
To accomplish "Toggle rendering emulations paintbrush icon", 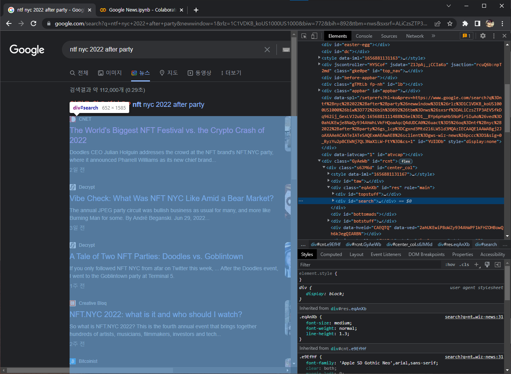I will click(x=487, y=264).
